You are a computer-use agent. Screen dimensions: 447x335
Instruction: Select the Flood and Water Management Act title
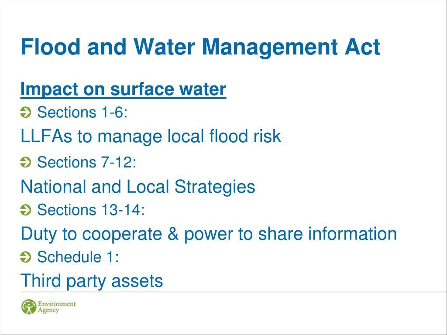click(x=200, y=47)
